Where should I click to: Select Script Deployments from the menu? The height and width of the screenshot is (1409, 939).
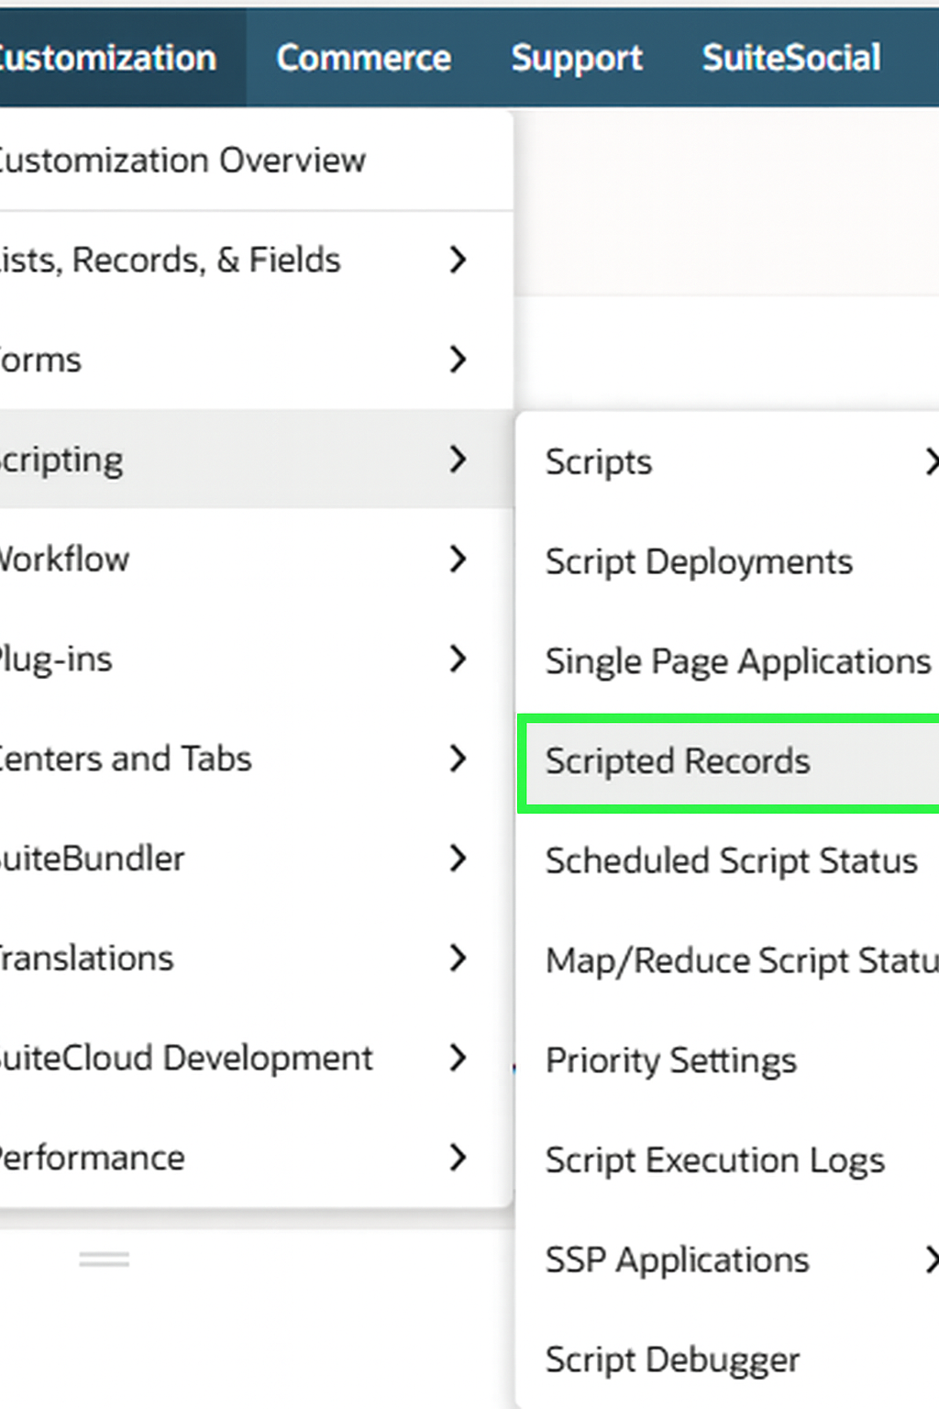tap(699, 561)
